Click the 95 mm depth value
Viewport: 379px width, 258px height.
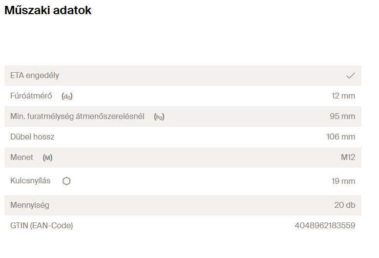(x=342, y=117)
